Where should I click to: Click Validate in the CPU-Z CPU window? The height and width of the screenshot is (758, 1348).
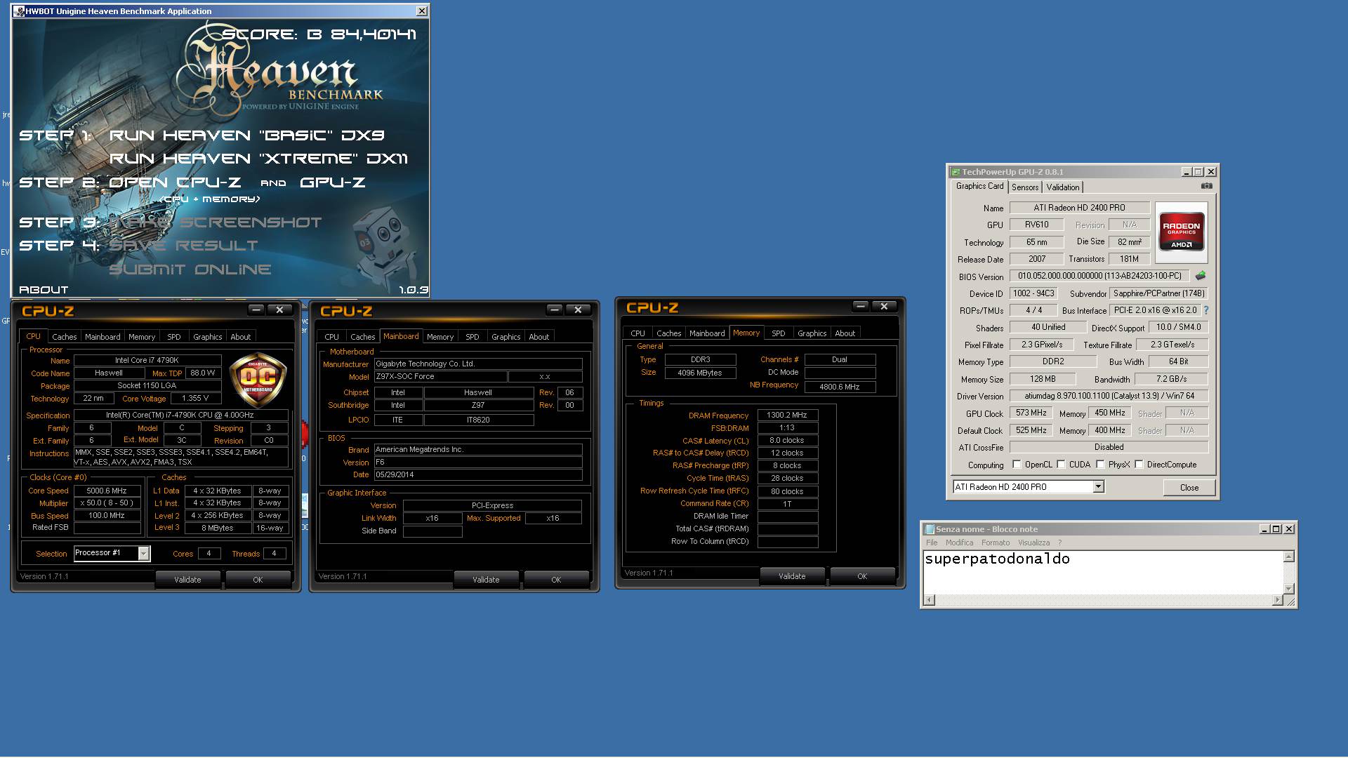[187, 580]
